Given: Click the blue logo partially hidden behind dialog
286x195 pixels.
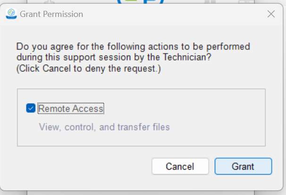Looking at the screenshot, I should 141,2.
